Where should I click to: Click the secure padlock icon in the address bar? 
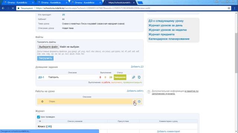tap(19, 8)
